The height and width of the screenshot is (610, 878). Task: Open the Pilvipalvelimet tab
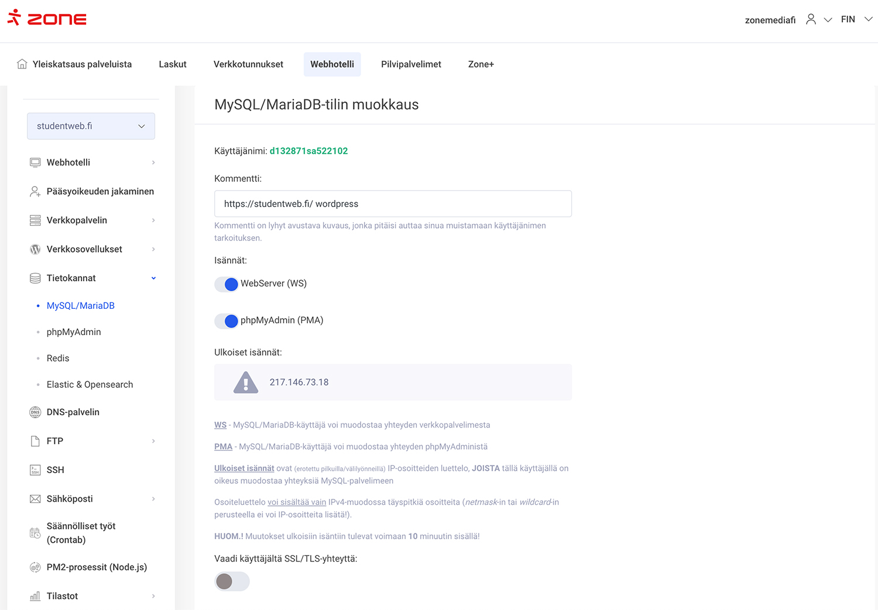coord(411,64)
